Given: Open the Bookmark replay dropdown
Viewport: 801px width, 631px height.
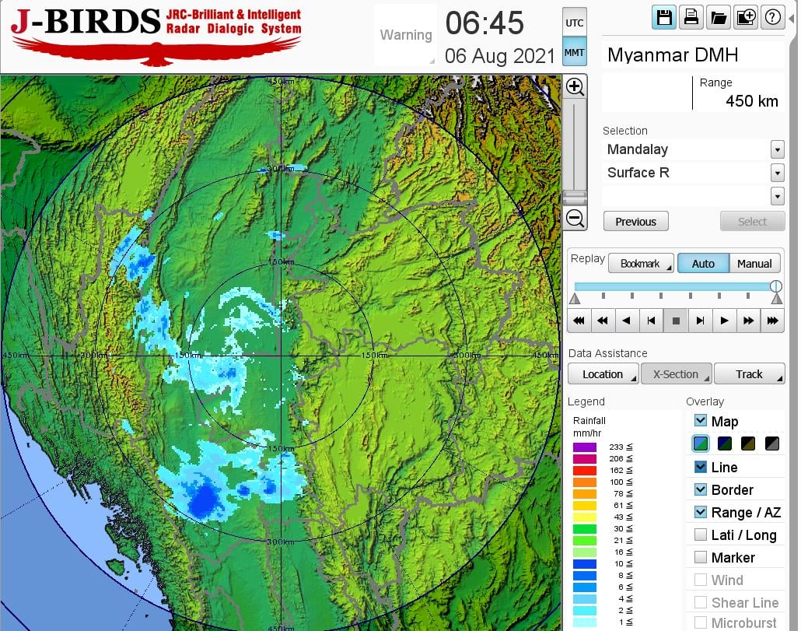Looking at the screenshot, I should [640, 264].
